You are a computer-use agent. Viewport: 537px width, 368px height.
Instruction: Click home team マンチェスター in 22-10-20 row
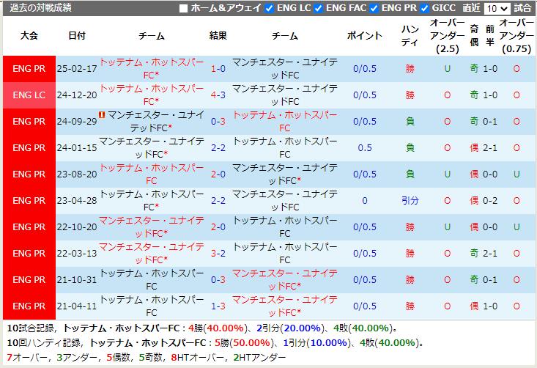coord(152,227)
